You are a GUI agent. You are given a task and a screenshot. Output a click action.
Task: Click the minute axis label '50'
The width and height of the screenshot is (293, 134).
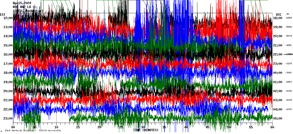229,128
